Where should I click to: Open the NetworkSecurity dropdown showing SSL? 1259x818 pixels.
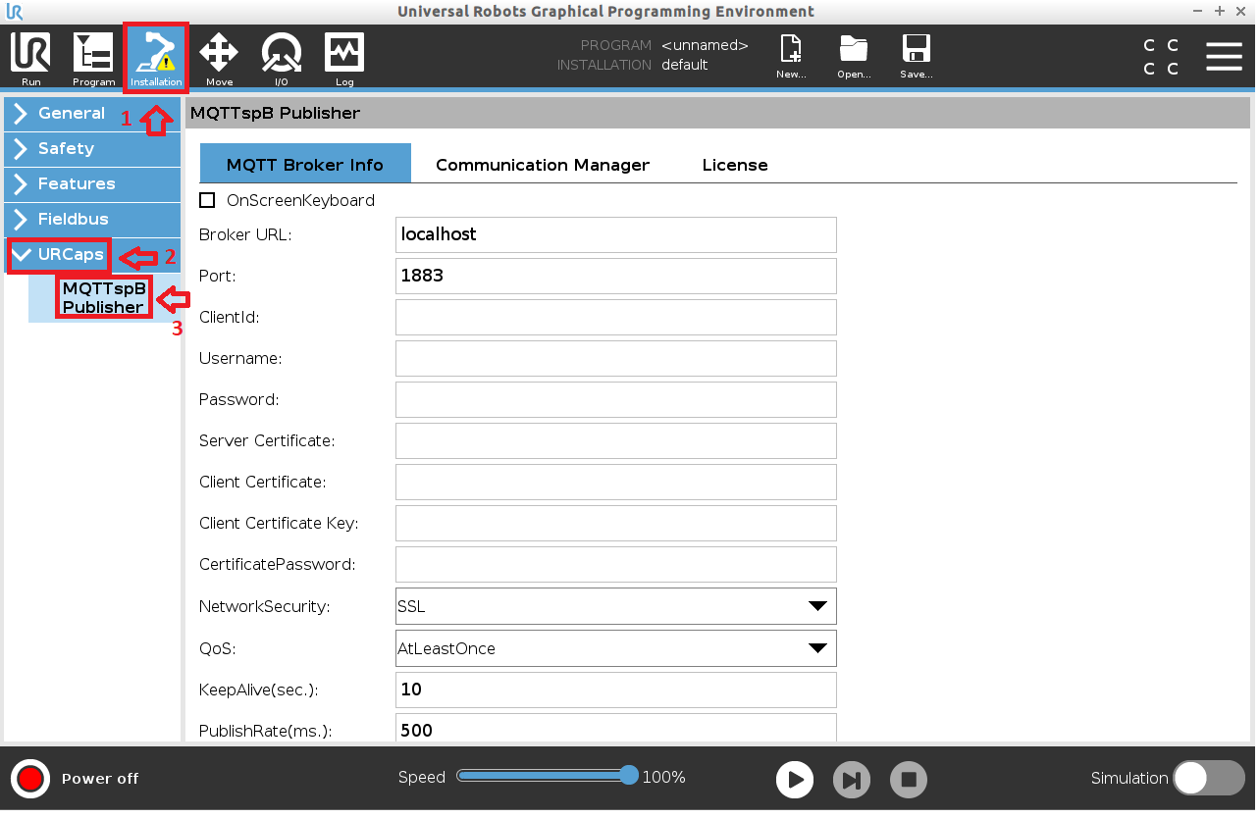pos(615,606)
